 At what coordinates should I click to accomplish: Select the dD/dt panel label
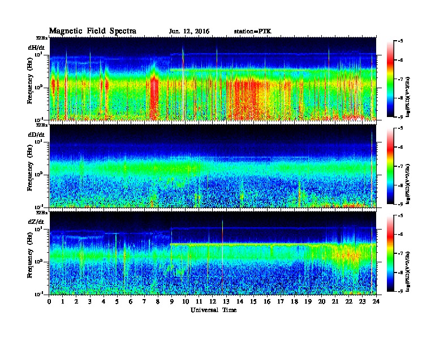tap(36, 135)
